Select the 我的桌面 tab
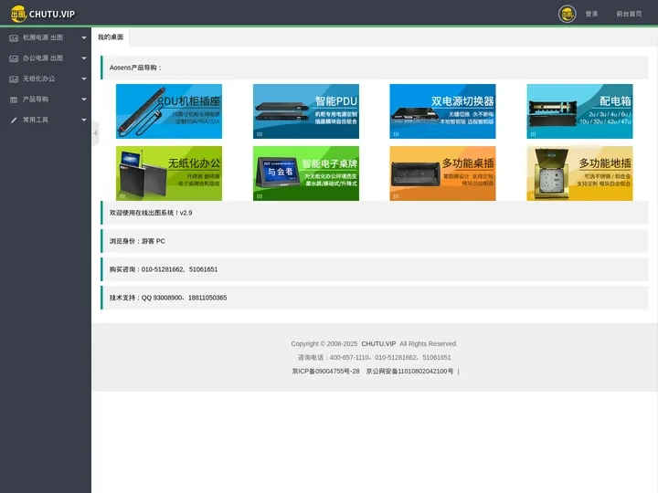The image size is (658, 493). coord(111,37)
